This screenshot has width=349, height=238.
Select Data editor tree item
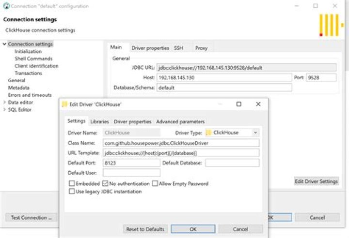click(x=20, y=102)
